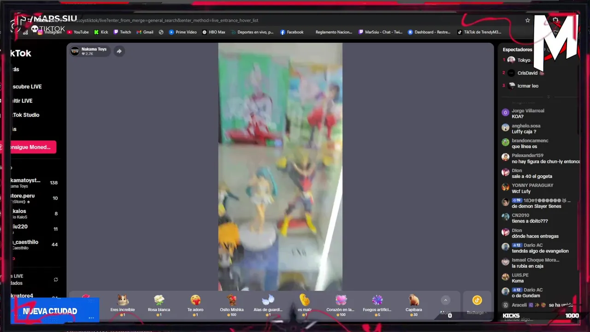This screenshot has width=590, height=332.
Task: Select top viewer Tokyo
Action: (524, 60)
